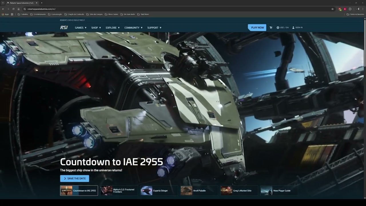
Task: Click the Roberts Space Industries browser tab
Action: [22, 3]
